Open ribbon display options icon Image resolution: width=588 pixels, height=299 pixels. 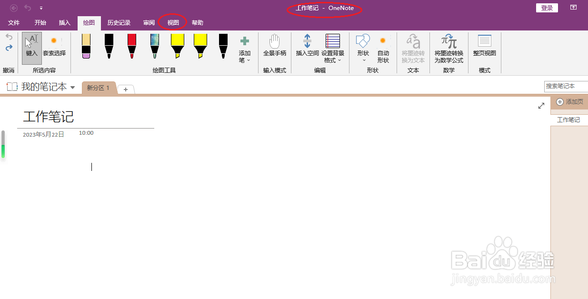pos(574,8)
